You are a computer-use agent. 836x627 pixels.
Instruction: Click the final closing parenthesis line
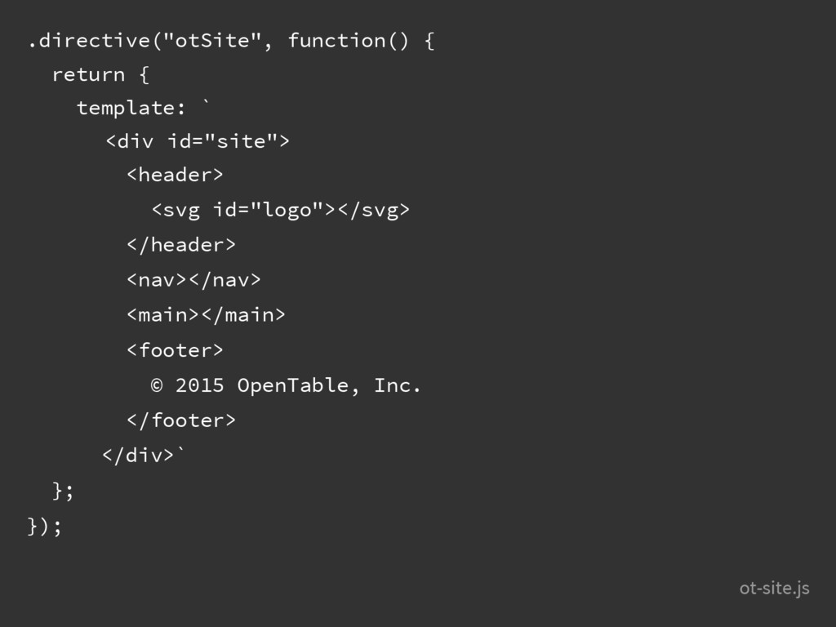pyautogui.click(x=45, y=526)
